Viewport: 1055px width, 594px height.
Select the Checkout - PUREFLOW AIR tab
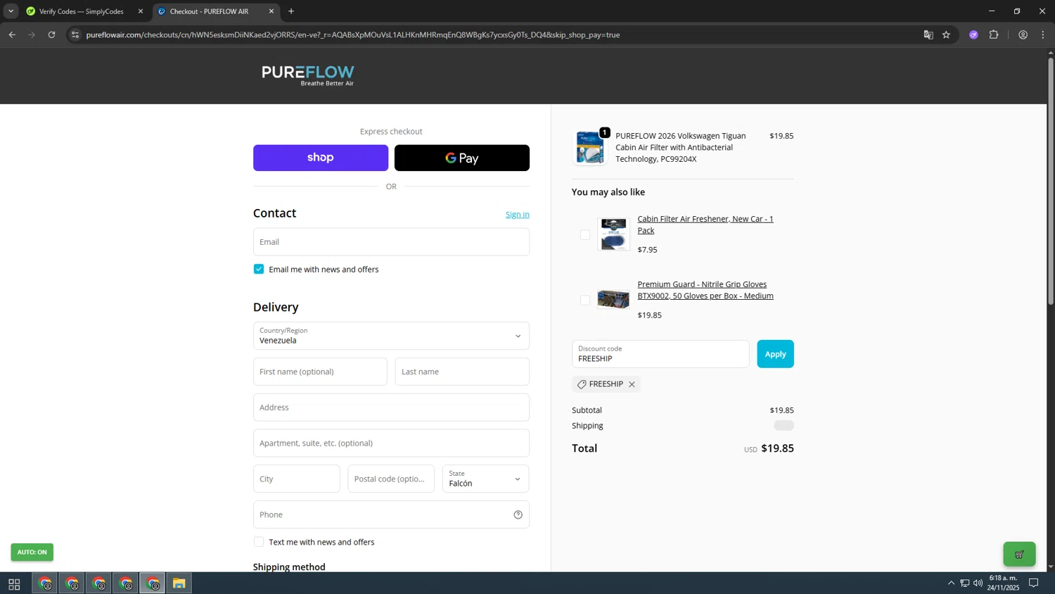pos(209,11)
